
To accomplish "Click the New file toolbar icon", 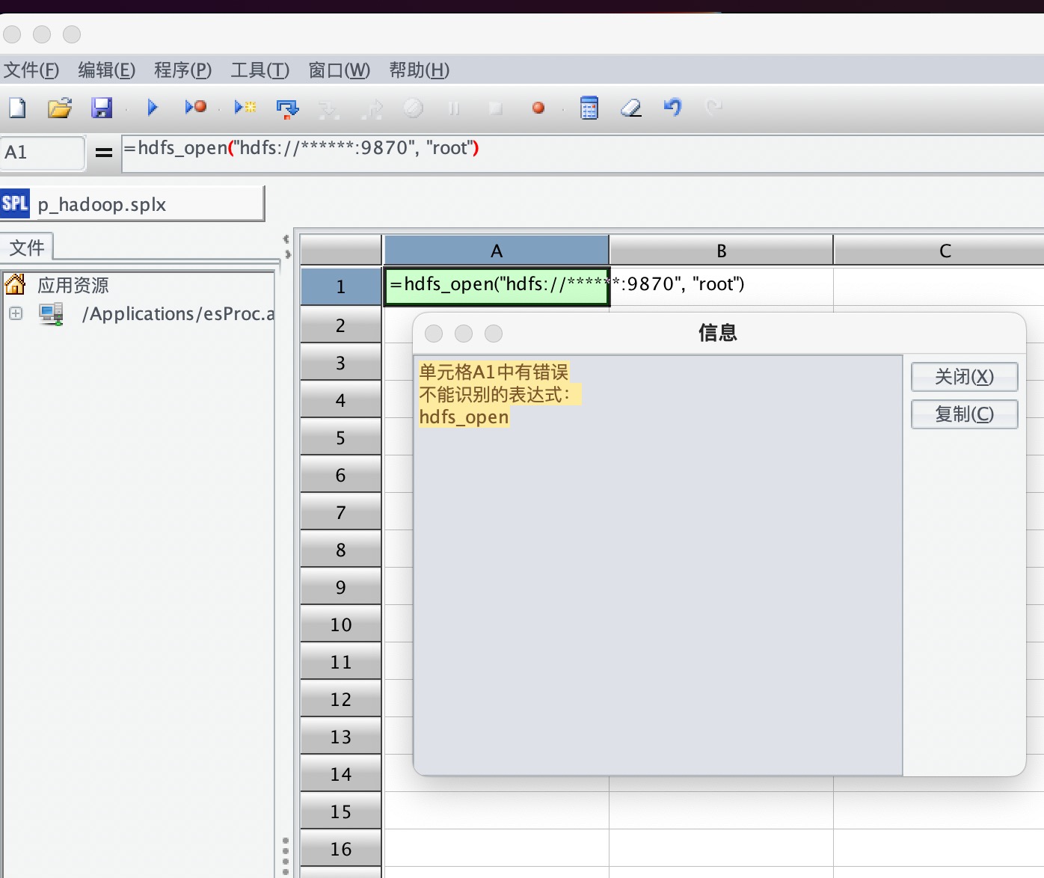I will pos(17,108).
